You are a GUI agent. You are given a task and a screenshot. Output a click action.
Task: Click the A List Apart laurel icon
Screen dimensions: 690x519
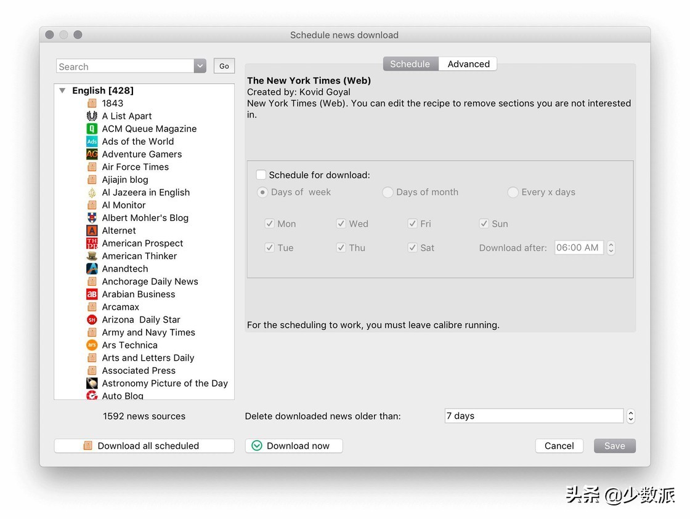tap(92, 116)
